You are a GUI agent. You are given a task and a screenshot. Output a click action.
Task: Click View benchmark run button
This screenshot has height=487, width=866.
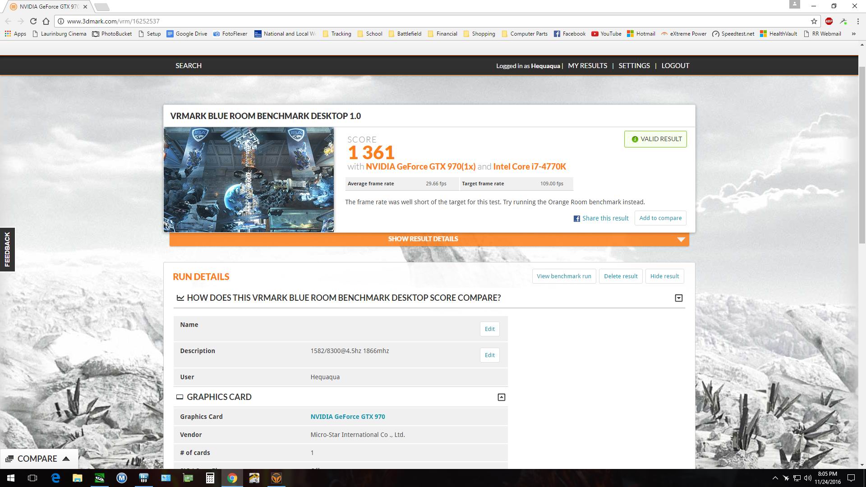pyautogui.click(x=564, y=276)
